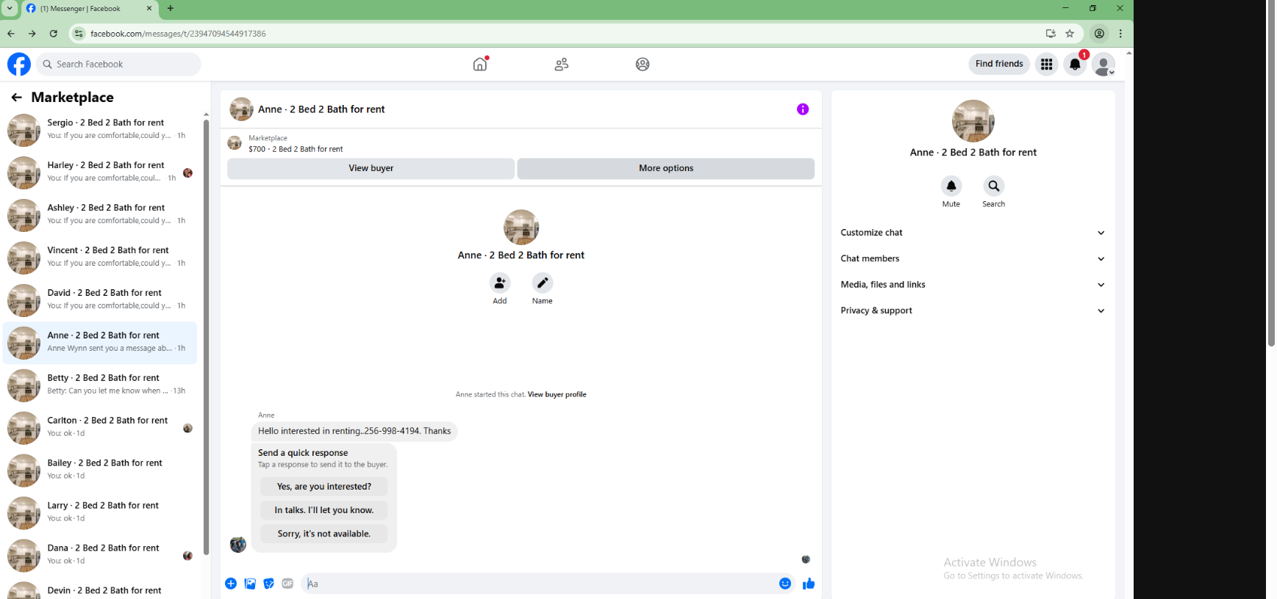
Task: Open the notifications bell icon
Action: tap(1075, 65)
